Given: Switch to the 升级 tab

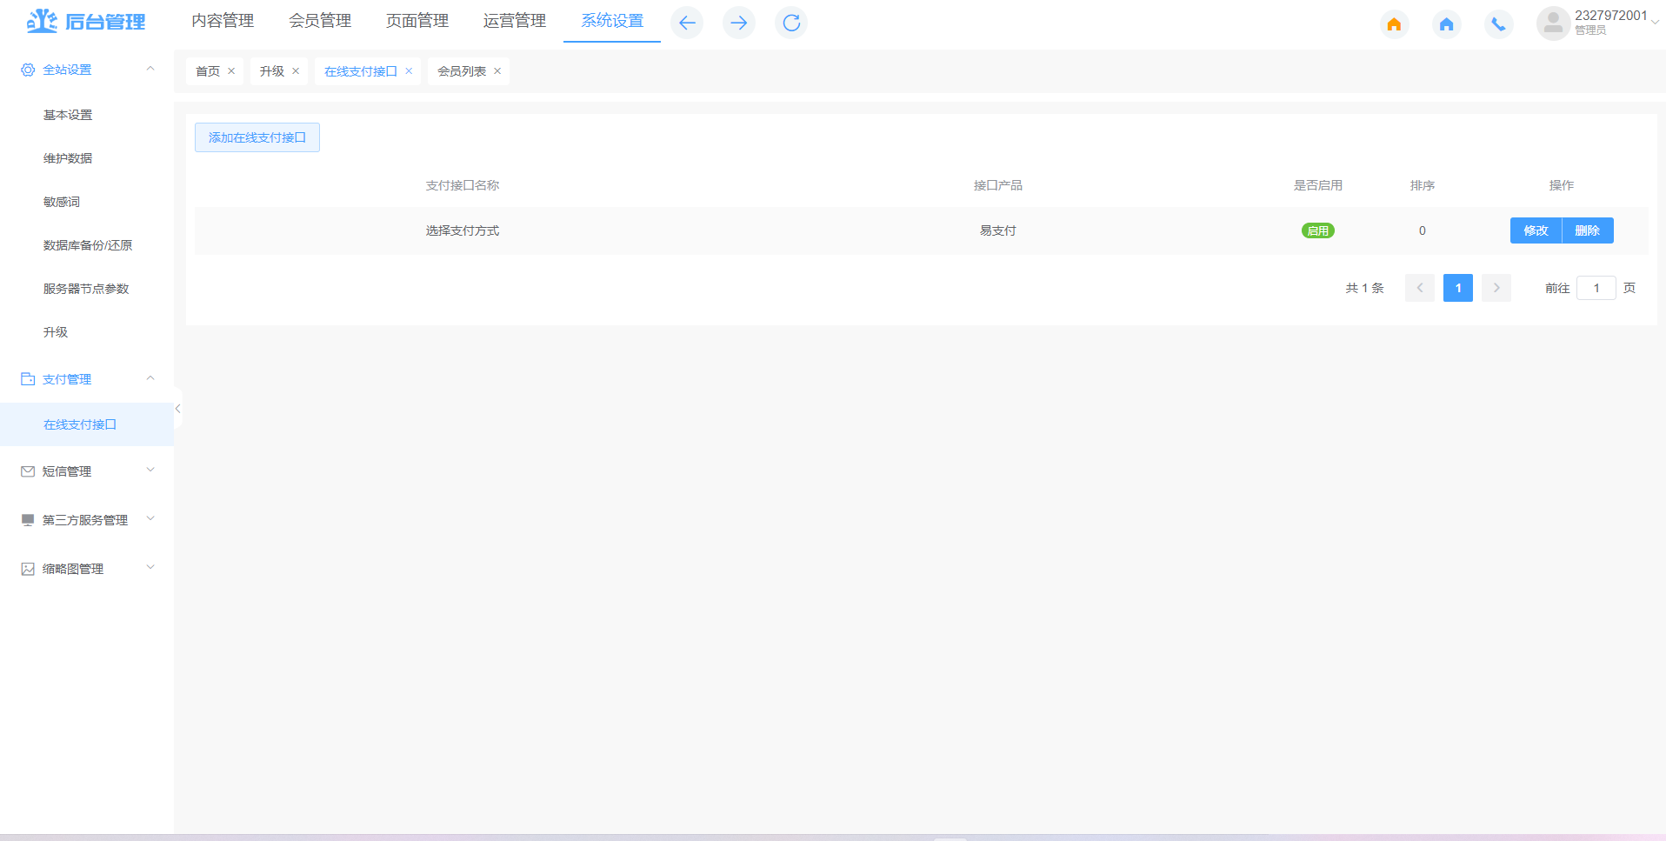Looking at the screenshot, I should (272, 71).
